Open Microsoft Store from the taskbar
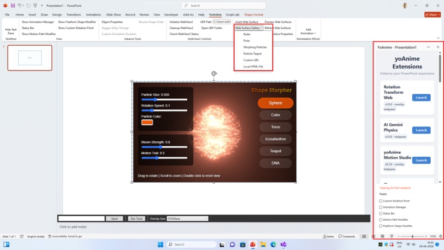The width and height of the screenshot is (444, 250). pos(243,244)
